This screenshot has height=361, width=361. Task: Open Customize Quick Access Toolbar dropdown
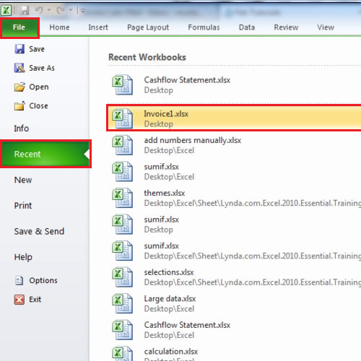pyautogui.click(x=83, y=11)
